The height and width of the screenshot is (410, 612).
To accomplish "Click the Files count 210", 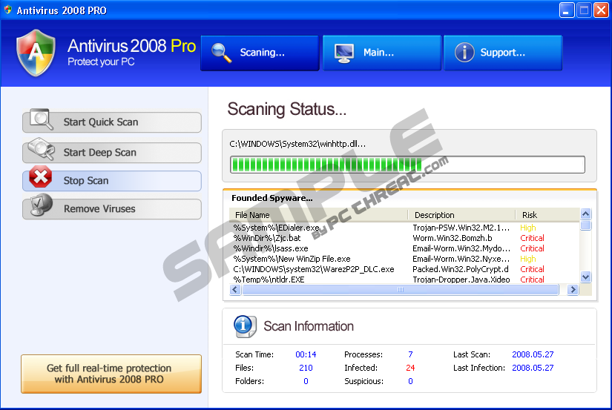I will click(306, 368).
